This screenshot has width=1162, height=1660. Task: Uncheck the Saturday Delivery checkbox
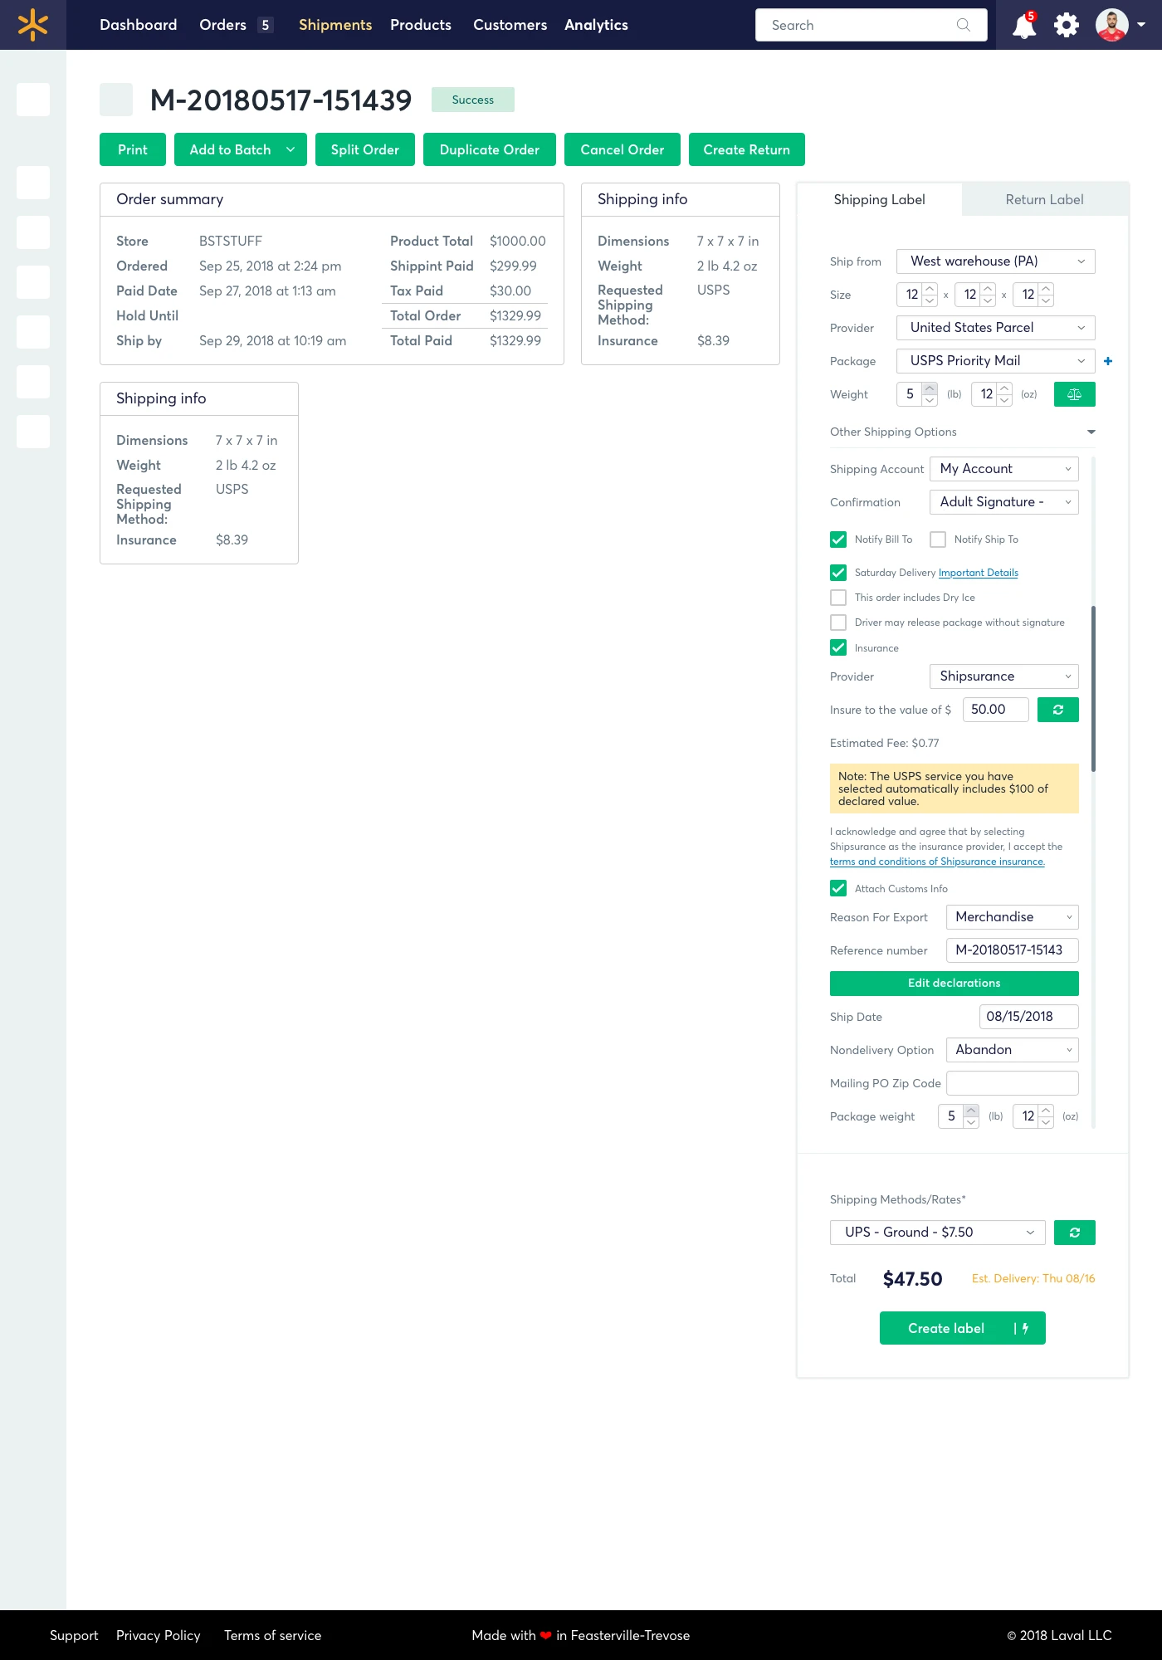[838, 573]
